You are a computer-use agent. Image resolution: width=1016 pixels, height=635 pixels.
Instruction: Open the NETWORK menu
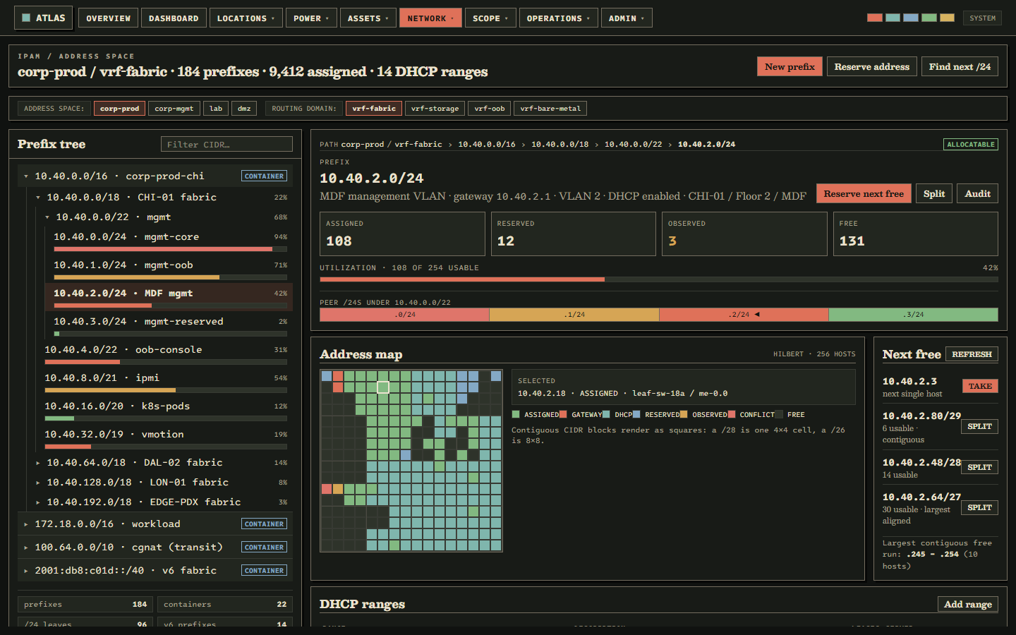430,18
